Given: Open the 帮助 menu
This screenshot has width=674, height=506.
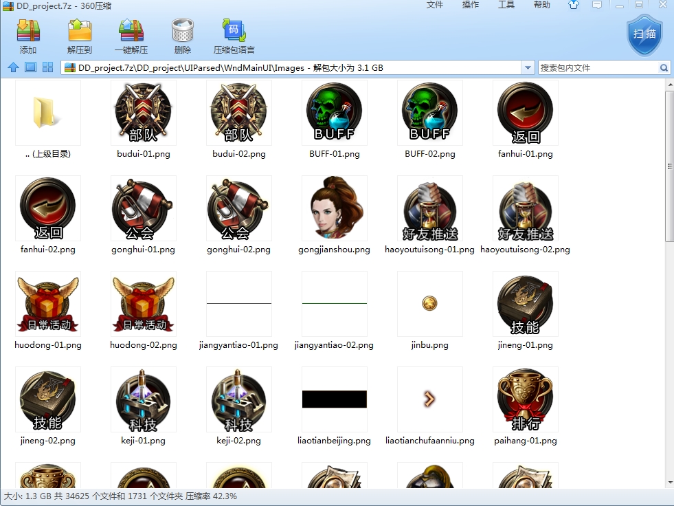Looking at the screenshot, I should (542, 5).
